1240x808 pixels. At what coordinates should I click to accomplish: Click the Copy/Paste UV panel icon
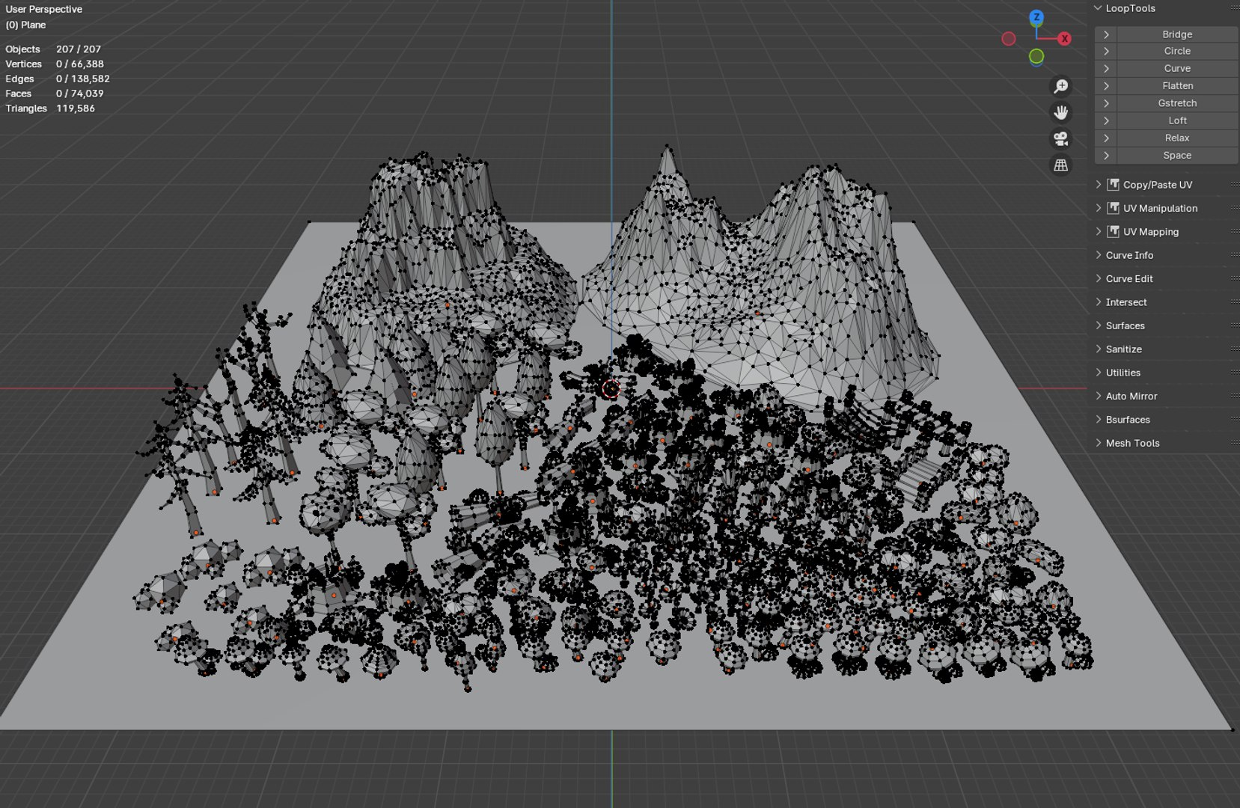(1114, 185)
